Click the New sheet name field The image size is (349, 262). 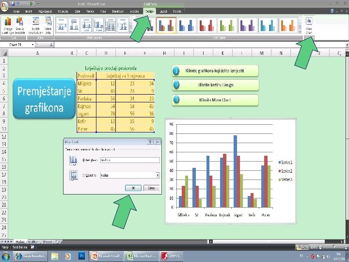pyautogui.click(x=130, y=160)
